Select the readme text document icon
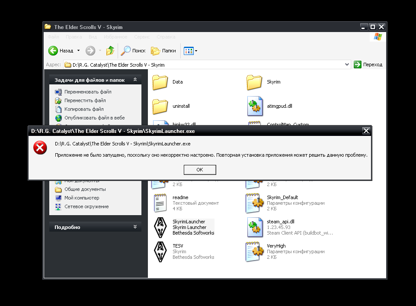This screenshot has height=306, width=416. coord(160,203)
